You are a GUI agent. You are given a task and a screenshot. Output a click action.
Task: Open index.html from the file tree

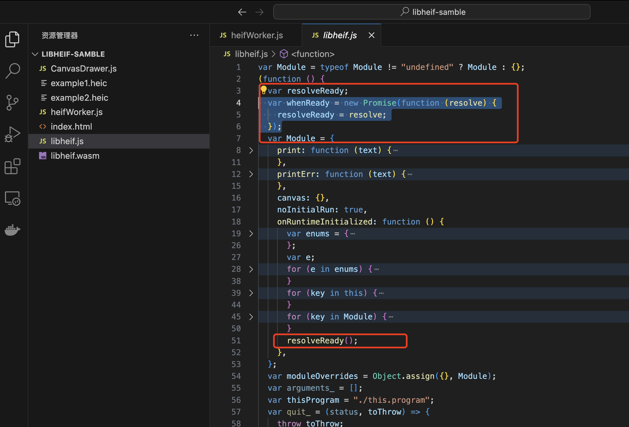pos(119,127)
